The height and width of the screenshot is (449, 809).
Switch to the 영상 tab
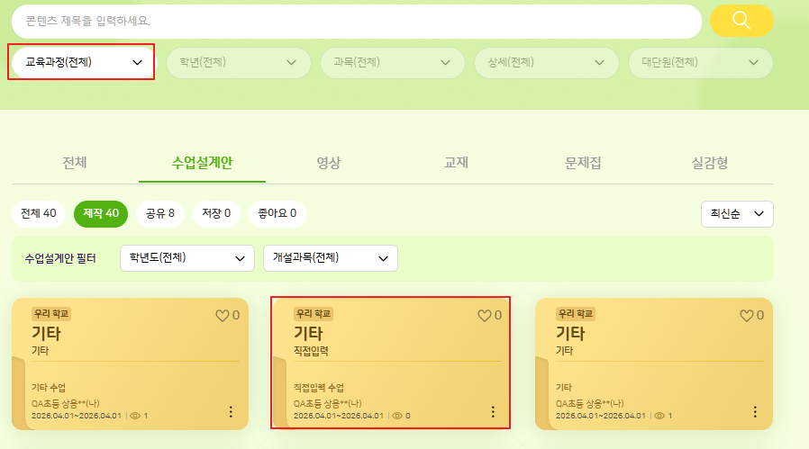(328, 163)
